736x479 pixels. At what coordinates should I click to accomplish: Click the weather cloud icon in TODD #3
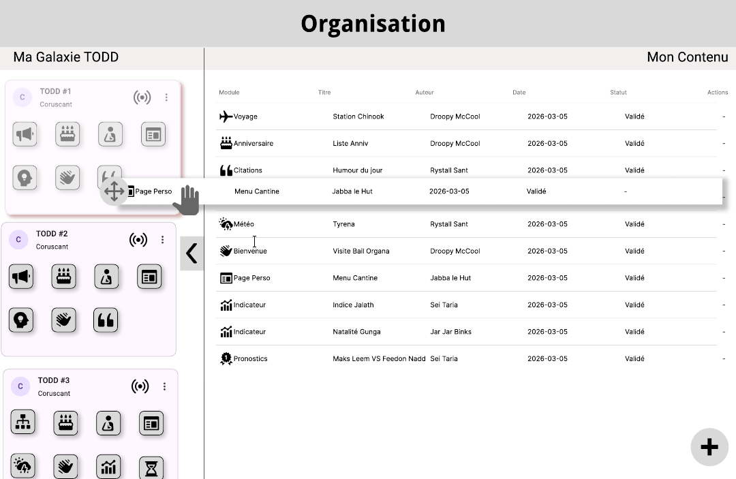click(x=23, y=466)
